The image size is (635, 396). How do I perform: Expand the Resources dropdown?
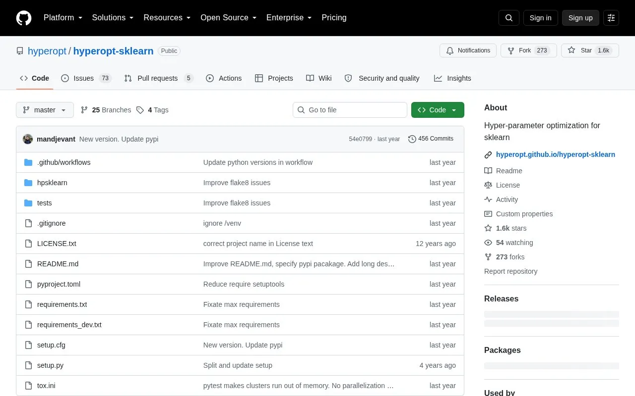167,18
